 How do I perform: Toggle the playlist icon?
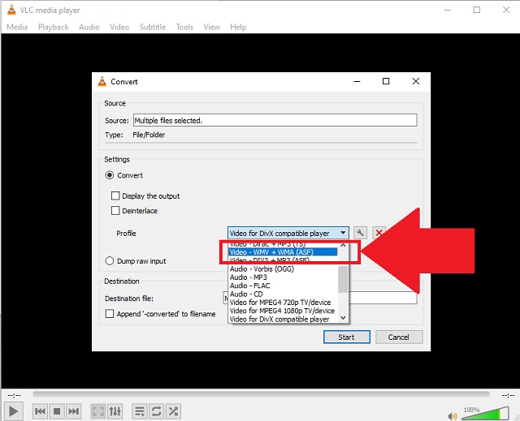140,411
